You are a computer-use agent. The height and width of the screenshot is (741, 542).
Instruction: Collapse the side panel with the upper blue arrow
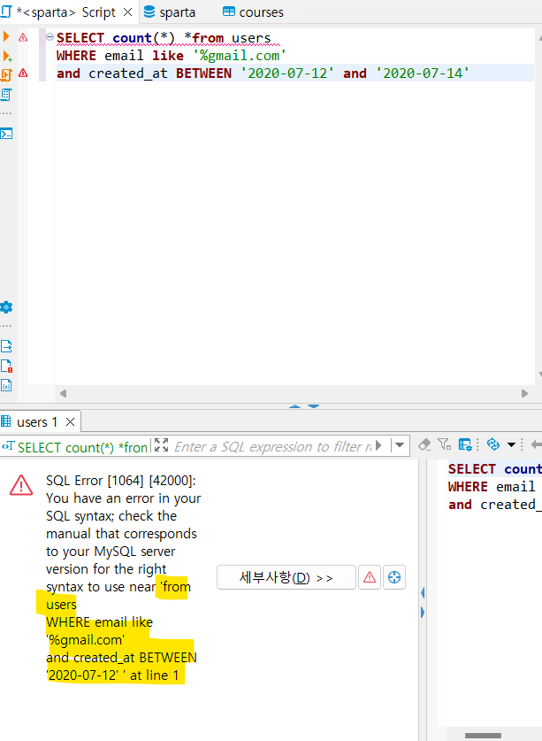coord(423,592)
